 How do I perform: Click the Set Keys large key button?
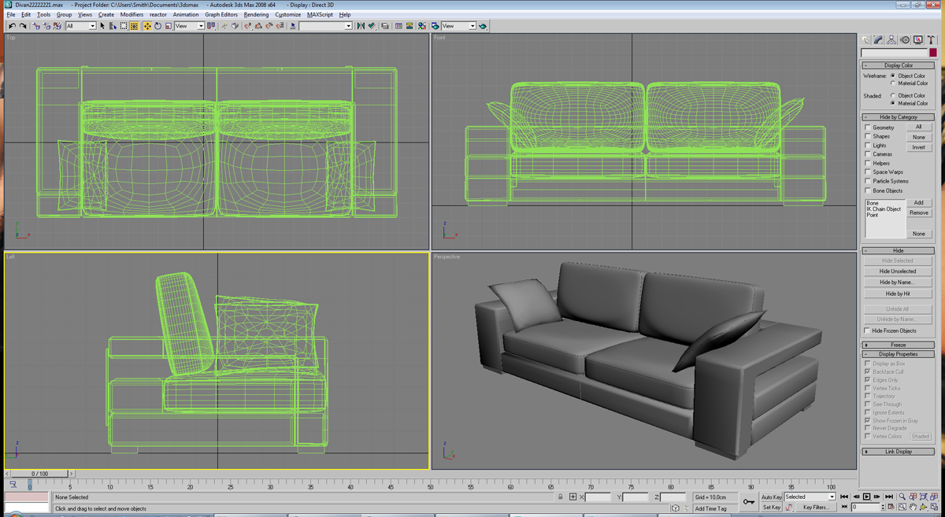(x=748, y=501)
